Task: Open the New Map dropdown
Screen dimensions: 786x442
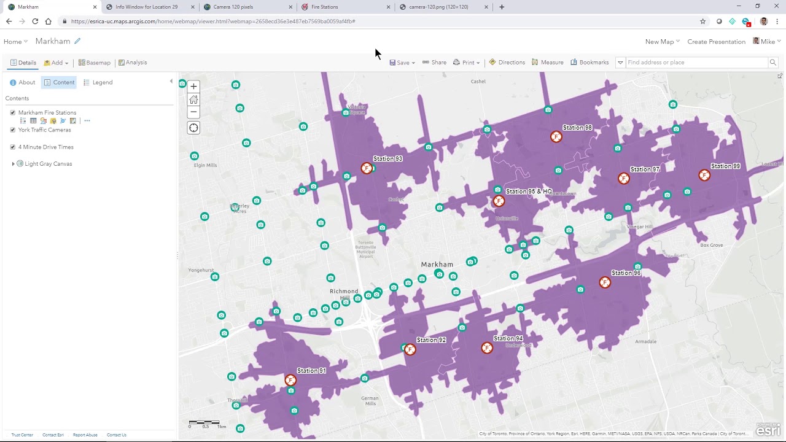Action: coord(663,42)
